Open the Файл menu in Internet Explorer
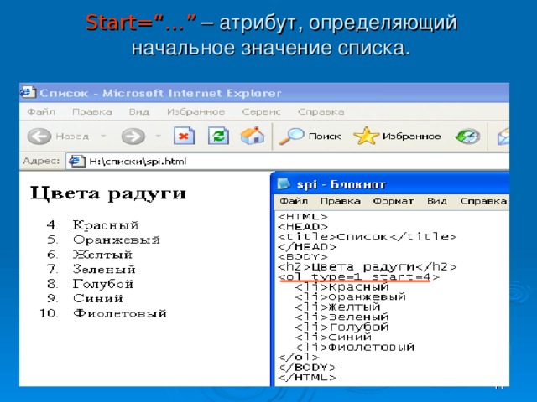 pyautogui.click(x=41, y=111)
